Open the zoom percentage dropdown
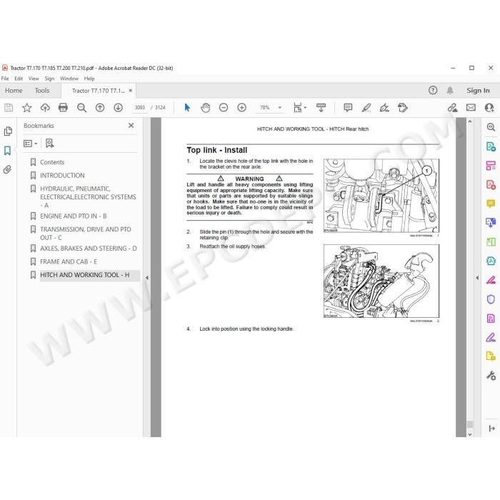This screenshot has height=500, width=500. [x=280, y=108]
